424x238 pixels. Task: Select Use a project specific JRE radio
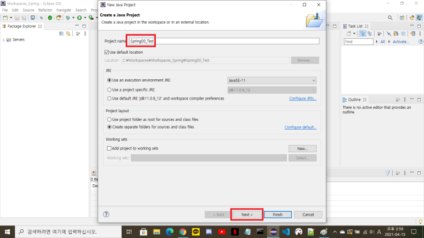point(109,90)
